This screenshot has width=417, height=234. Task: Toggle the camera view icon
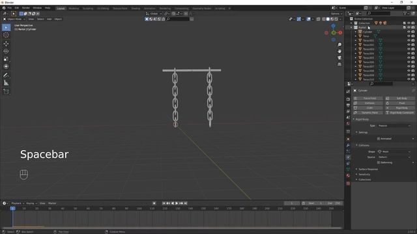click(x=339, y=58)
